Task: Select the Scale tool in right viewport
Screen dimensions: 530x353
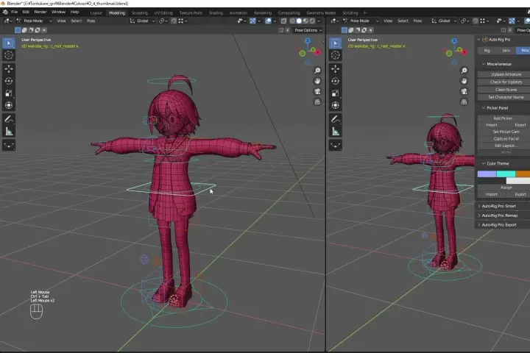Action: [x=336, y=93]
